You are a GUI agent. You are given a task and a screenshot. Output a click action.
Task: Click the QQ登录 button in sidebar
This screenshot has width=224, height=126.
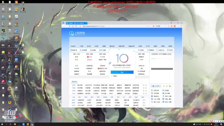click(x=156, y=86)
